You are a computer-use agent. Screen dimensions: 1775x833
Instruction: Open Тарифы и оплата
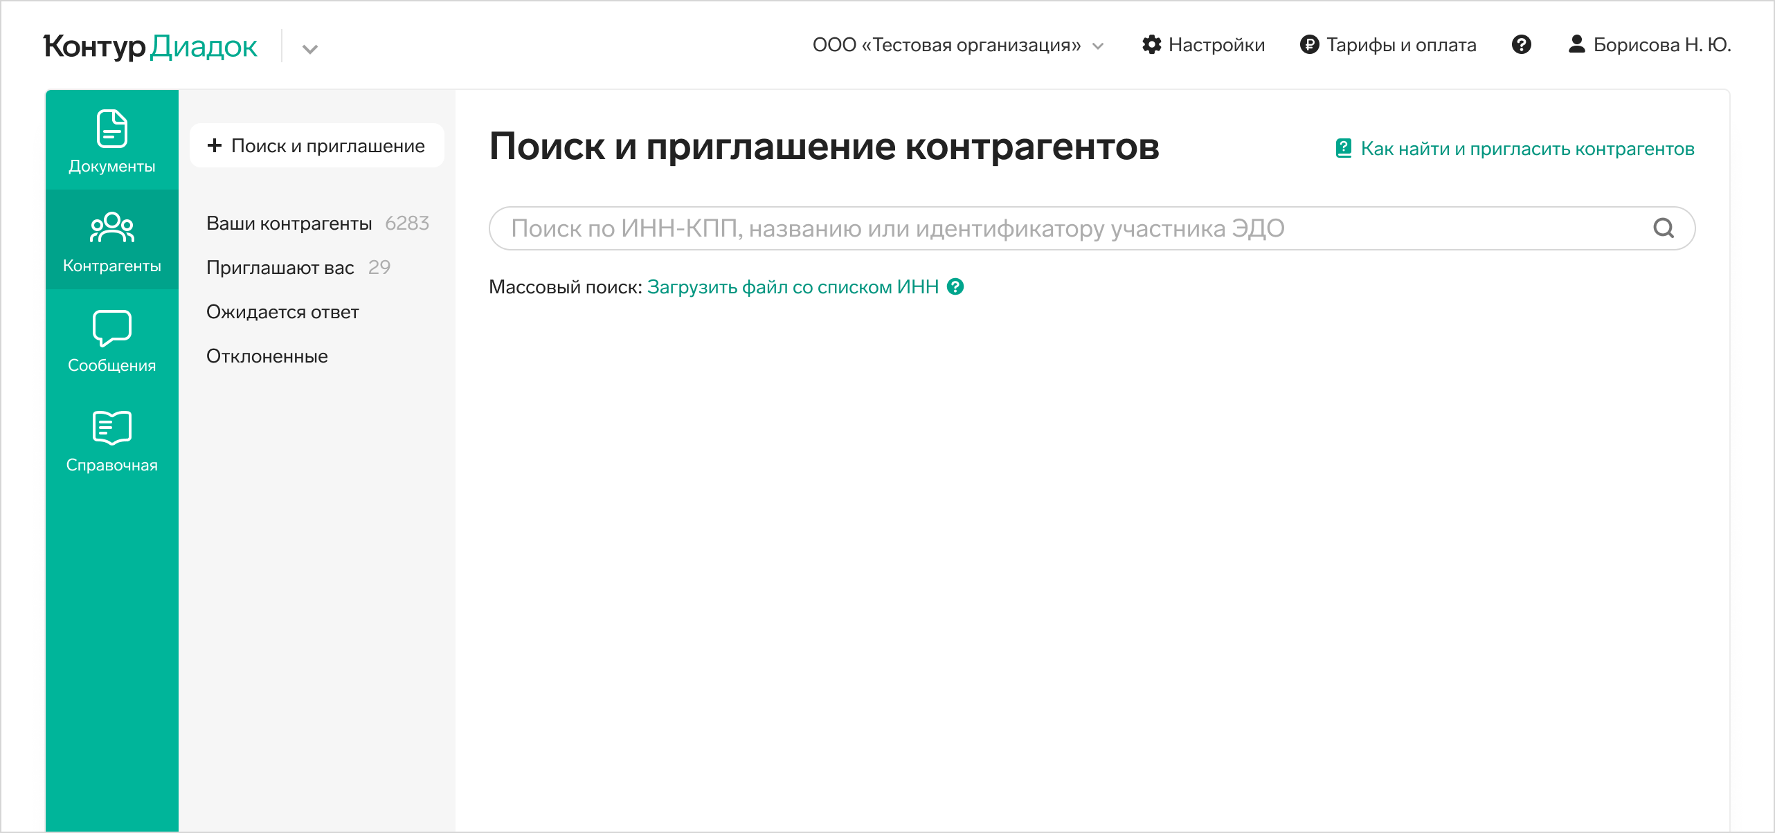coord(1388,45)
